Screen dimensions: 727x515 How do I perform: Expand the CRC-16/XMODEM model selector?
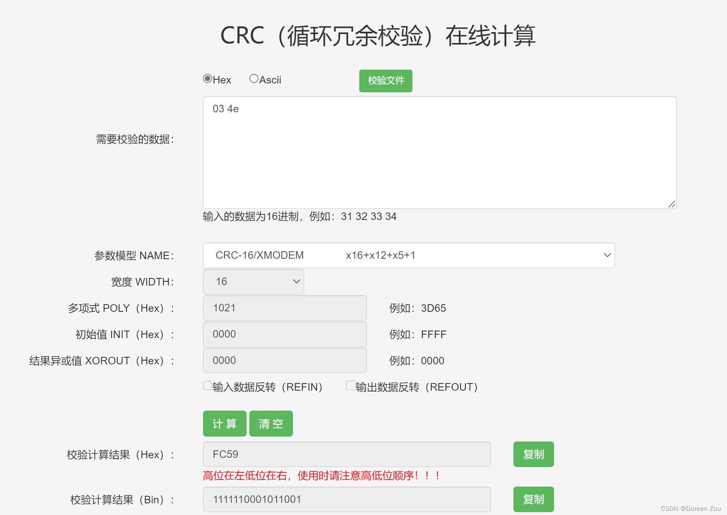pos(607,255)
